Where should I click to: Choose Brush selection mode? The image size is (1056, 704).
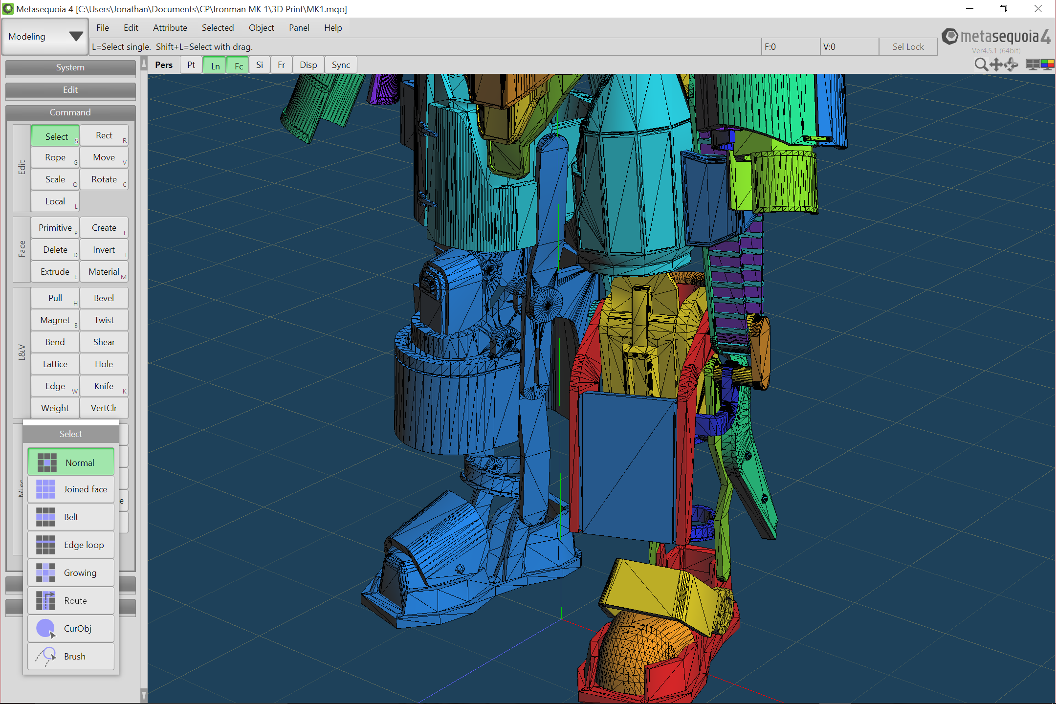71,657
